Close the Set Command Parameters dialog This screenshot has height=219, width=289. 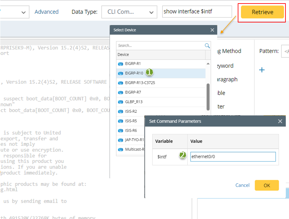(x=280, y=121)
